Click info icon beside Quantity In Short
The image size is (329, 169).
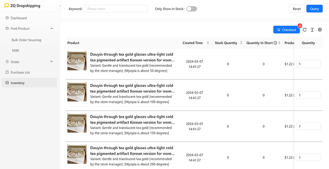tap(275, 43)
